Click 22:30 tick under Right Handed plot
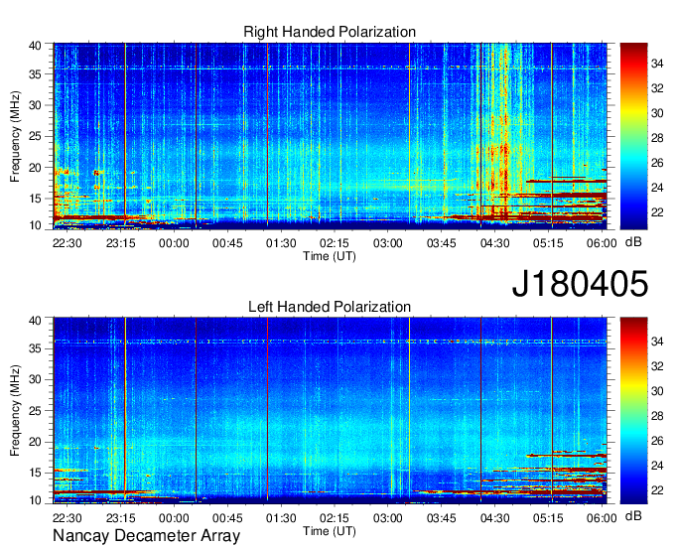Image resolution: width=675 pixels, height=548 pixels. (67, 243)
